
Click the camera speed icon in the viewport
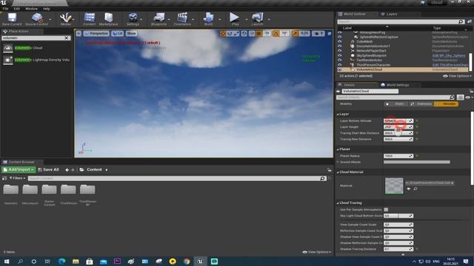(x=318, y=33)
